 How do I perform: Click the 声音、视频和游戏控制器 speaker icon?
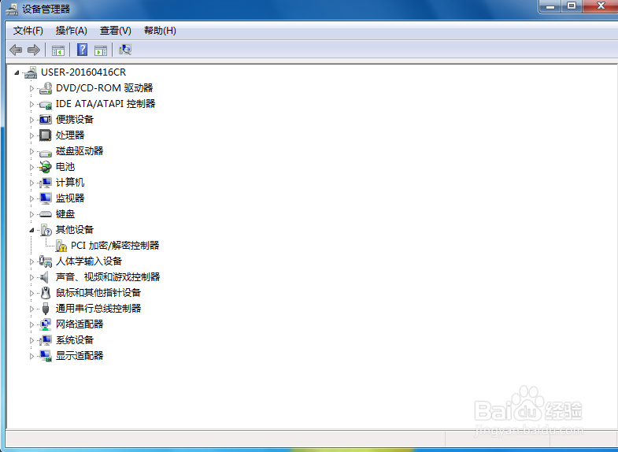point(45,277)
